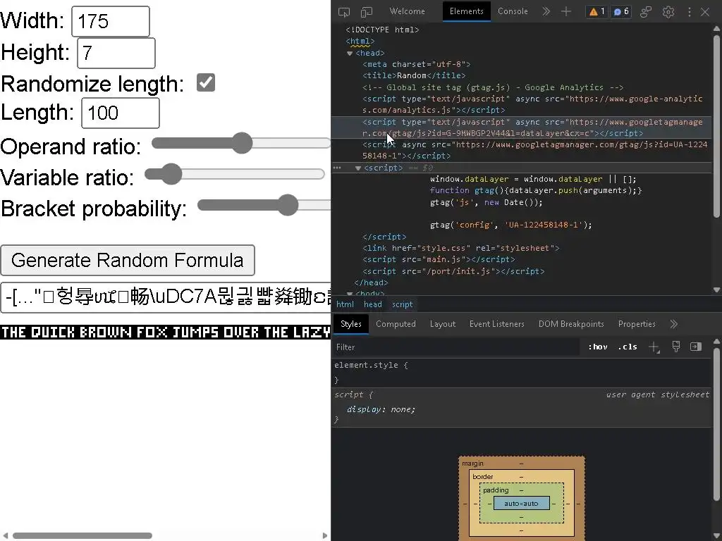Add a new DevTools tab with plus icon

566,11
